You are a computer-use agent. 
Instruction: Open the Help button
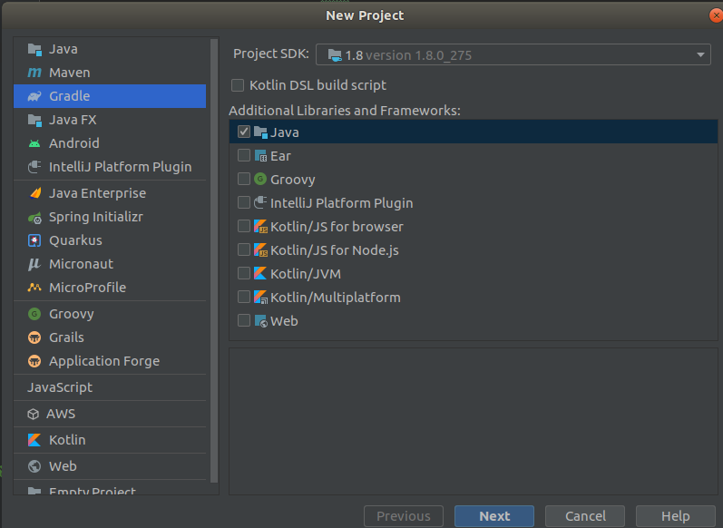pyautogui.click(x=675, y=516)
